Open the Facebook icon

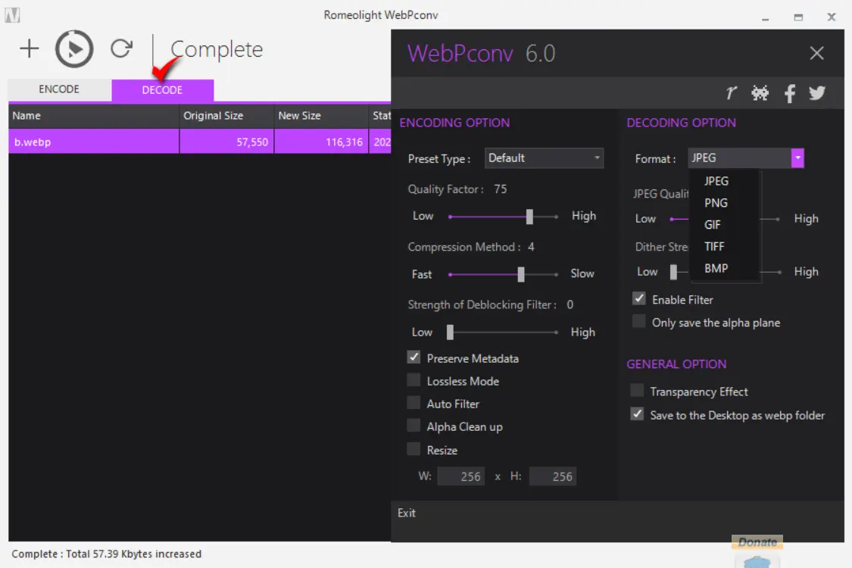pos(790,93)
